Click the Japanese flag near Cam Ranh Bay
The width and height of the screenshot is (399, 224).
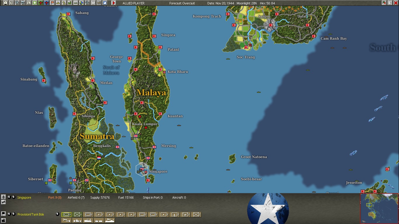(x=313, y=36)
